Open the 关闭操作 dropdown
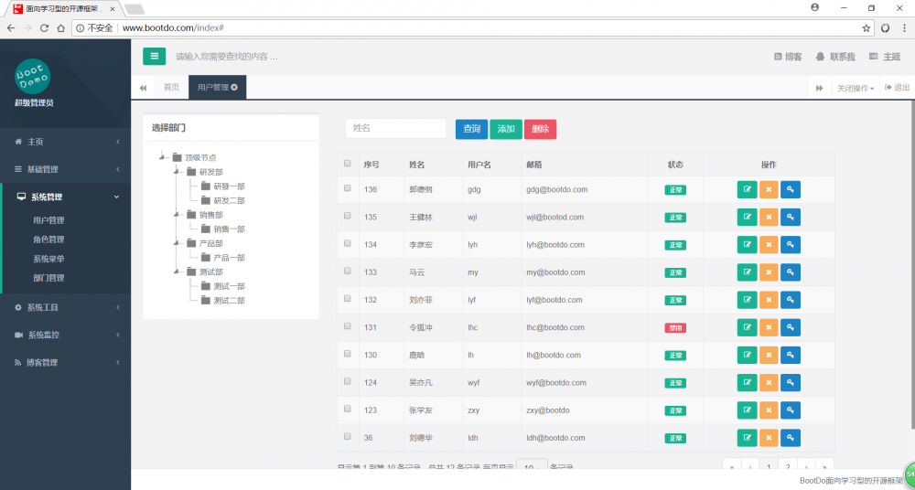Screen dimensions: 915x490 pos(856,88)
